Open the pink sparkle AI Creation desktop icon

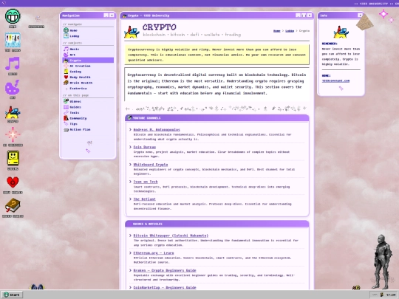click(13, 136)
